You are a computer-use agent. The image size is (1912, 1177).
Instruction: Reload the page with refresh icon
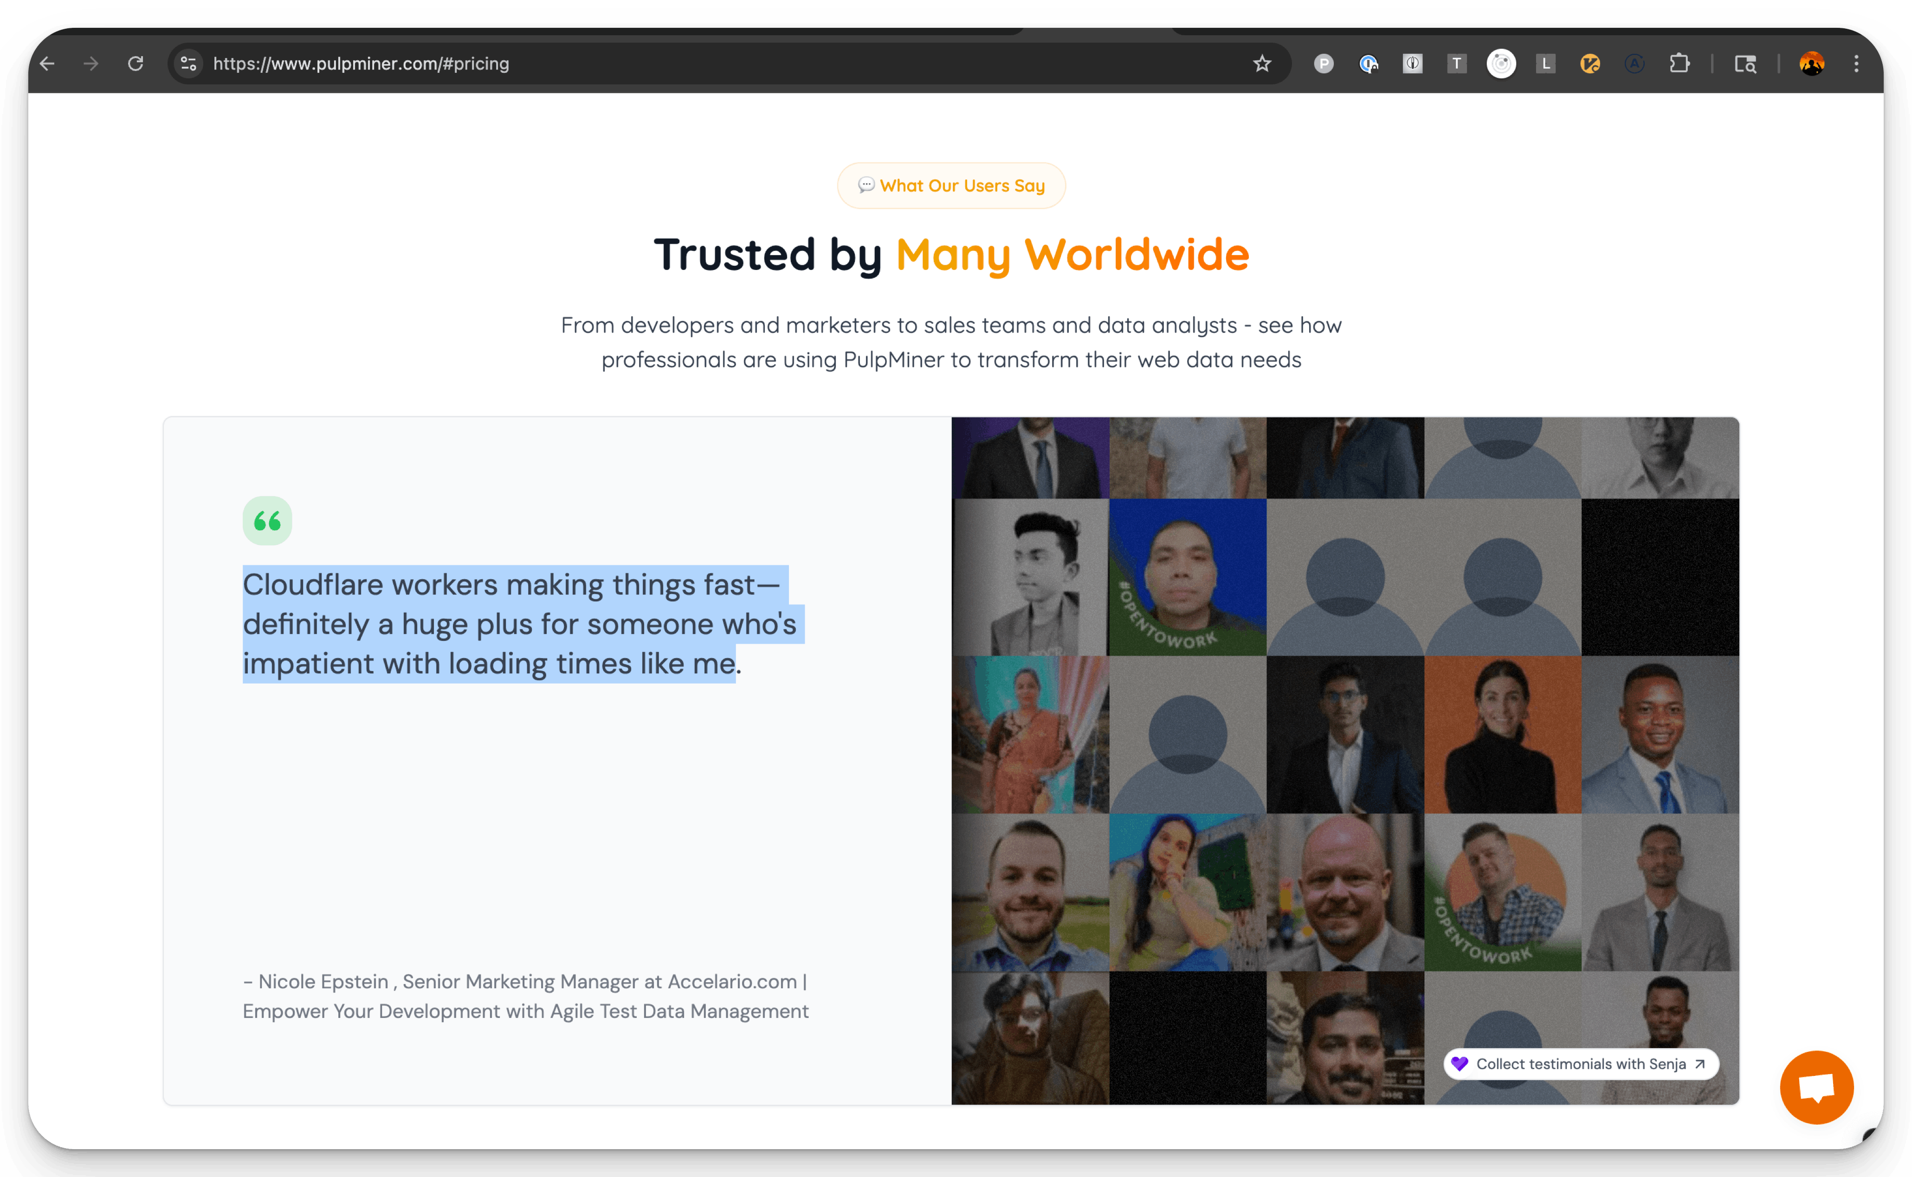pyautogui.click(x=136, y=64)
